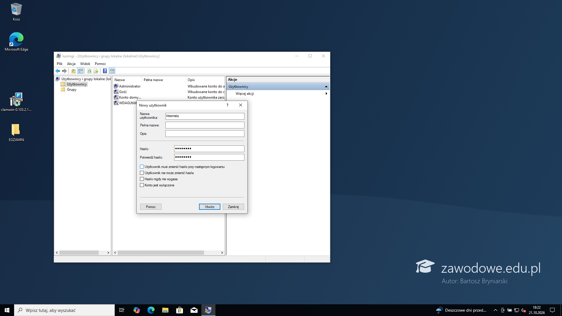Open the Pomoc menu in menu bar
Viewport: 562px width, 316px height.
tap(100, 64)
